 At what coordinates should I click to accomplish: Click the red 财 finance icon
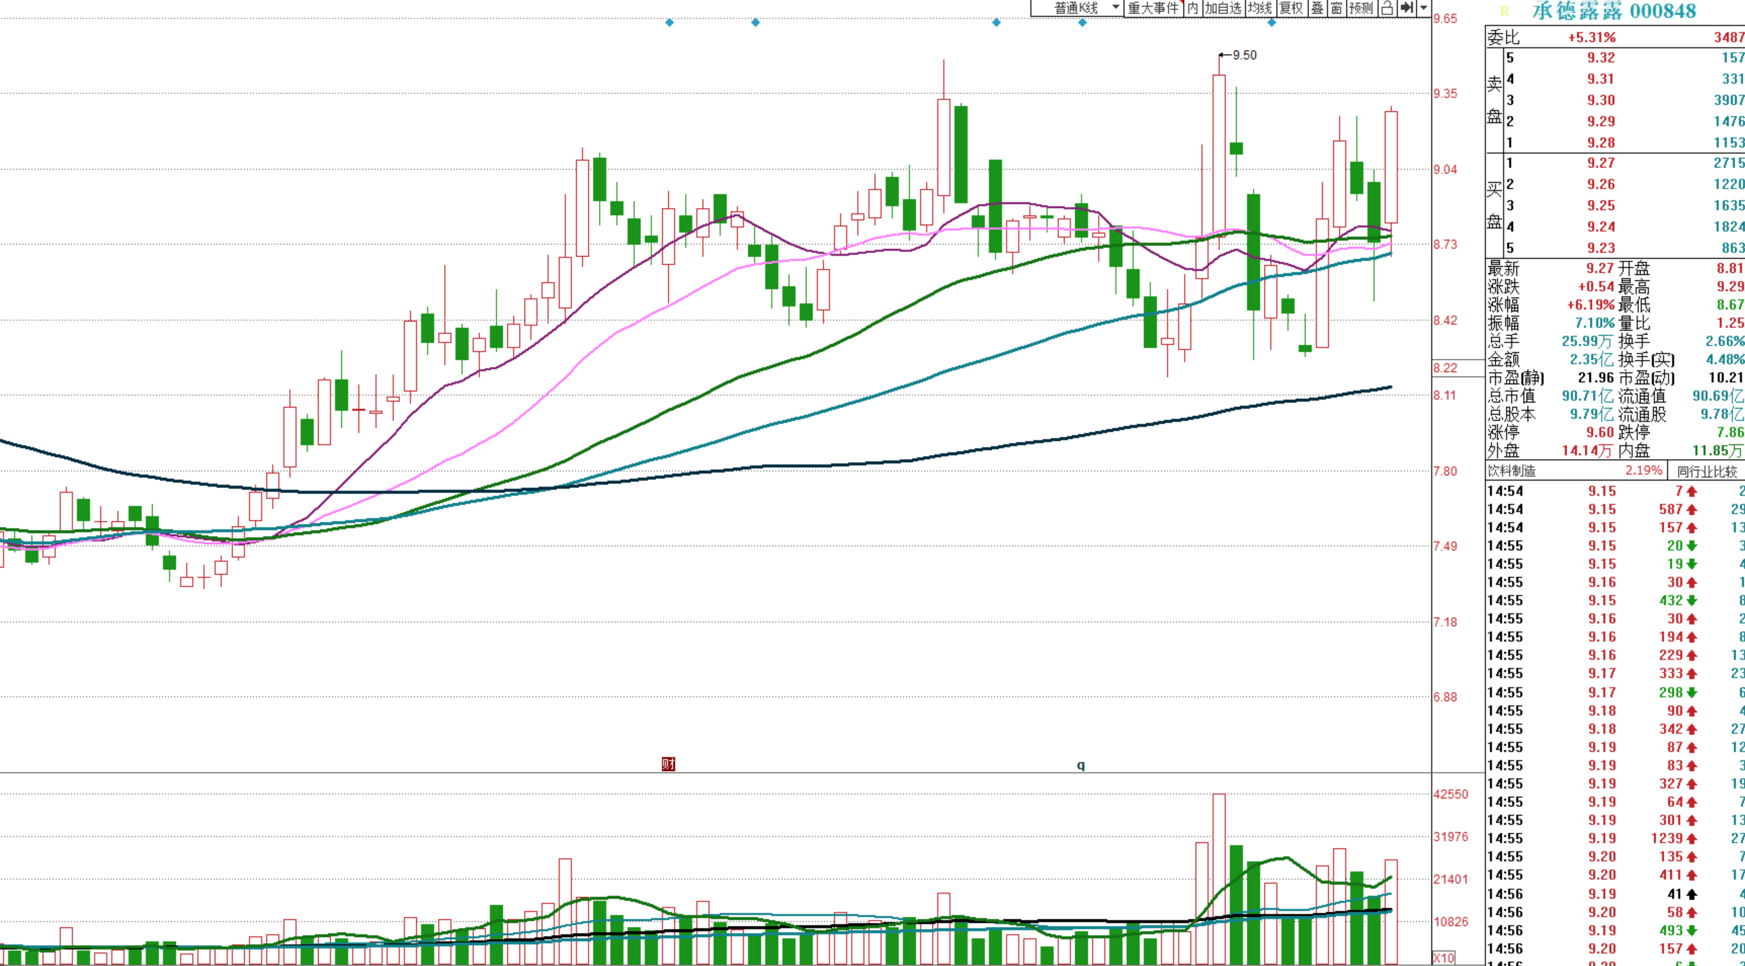[668, 764]
